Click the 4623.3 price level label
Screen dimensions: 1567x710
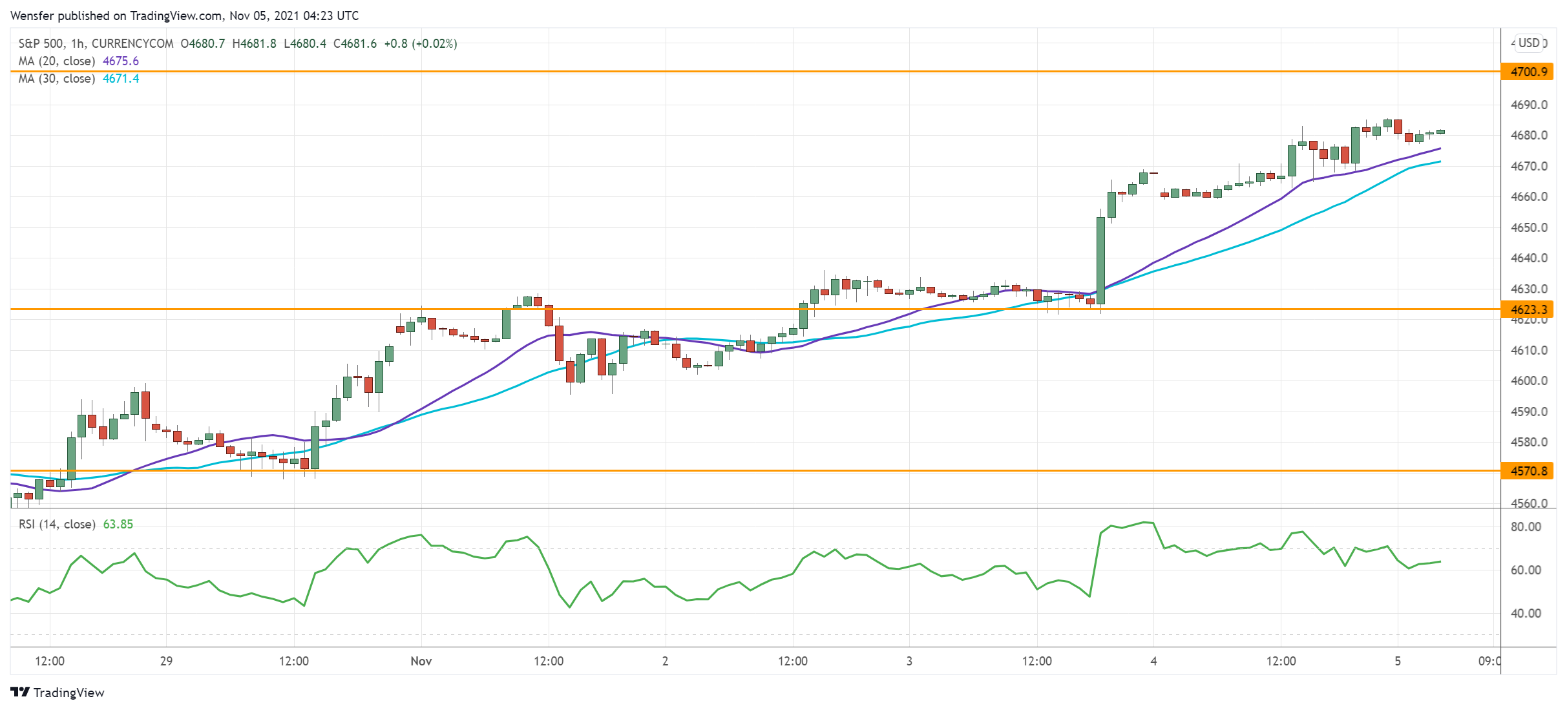[1528, 309]
